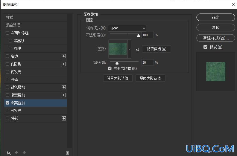237x156 pixels.
Task: Open the 等高线 settings row
Action: 36,41
